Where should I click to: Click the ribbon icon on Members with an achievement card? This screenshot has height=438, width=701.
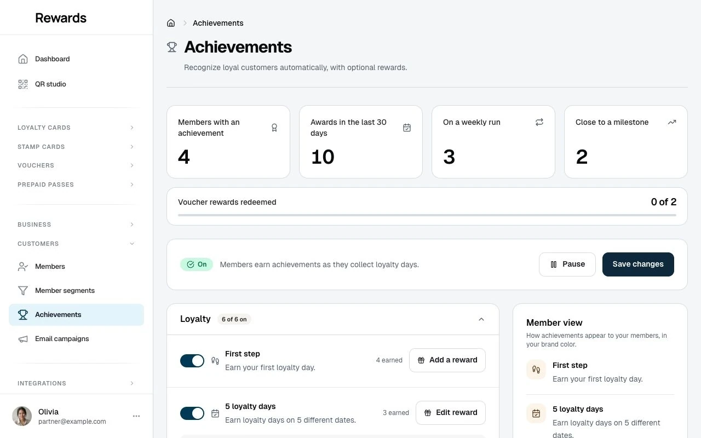pos(274,128)
